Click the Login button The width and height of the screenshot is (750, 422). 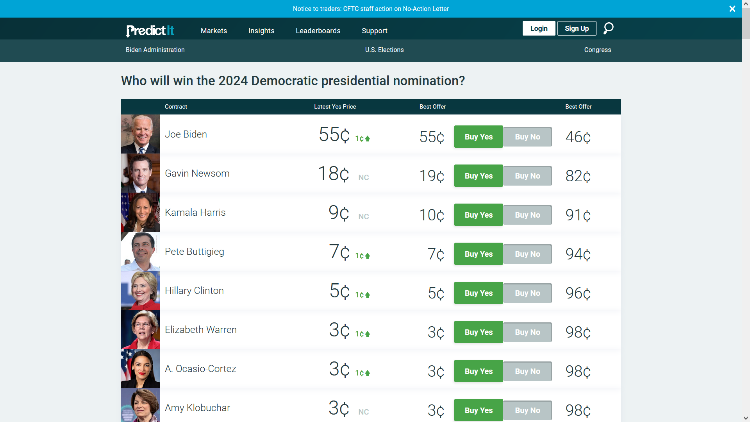tap(539, 29)
